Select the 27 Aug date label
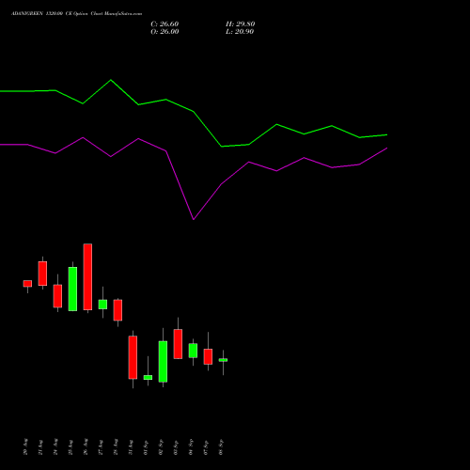Screen dimensions: 470x470 click(x=101, y=447)
